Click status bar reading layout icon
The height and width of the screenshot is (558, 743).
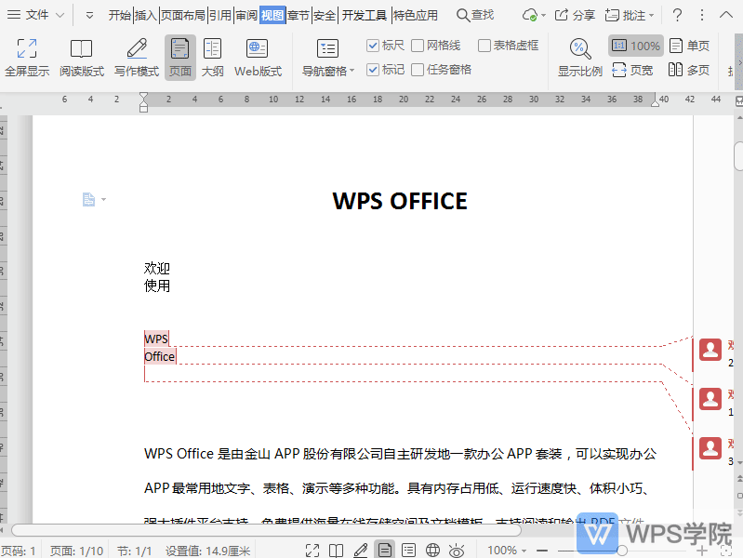[x=336, y=551]
